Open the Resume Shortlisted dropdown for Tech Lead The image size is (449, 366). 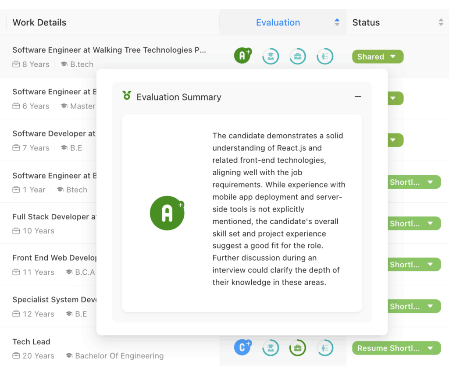point(396,348)
